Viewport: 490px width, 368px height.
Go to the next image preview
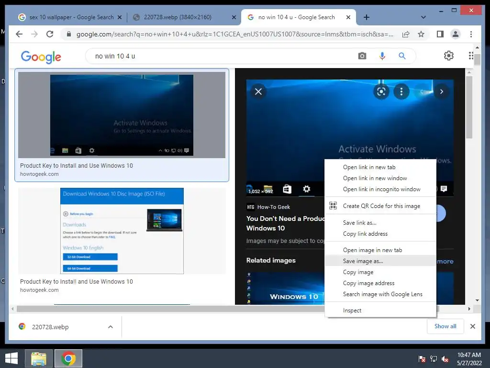tap(441, 92)
